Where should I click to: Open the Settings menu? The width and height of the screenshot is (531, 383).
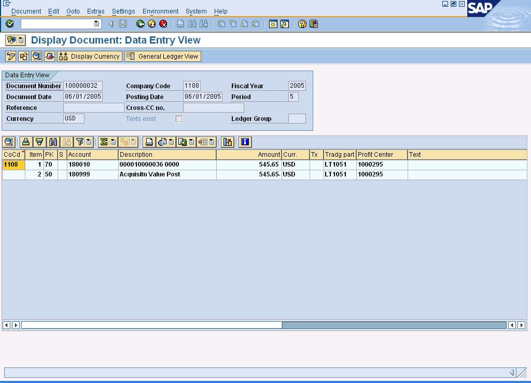[123, 11]
